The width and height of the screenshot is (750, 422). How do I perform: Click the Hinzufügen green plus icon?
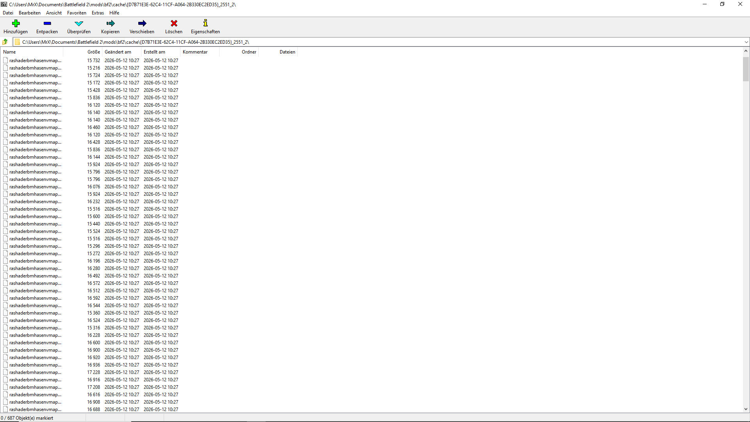[16, 23]
